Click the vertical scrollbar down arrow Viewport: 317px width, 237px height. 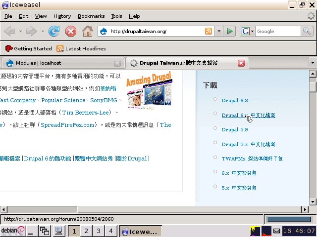pyautogui.click(x=313, y=201)
